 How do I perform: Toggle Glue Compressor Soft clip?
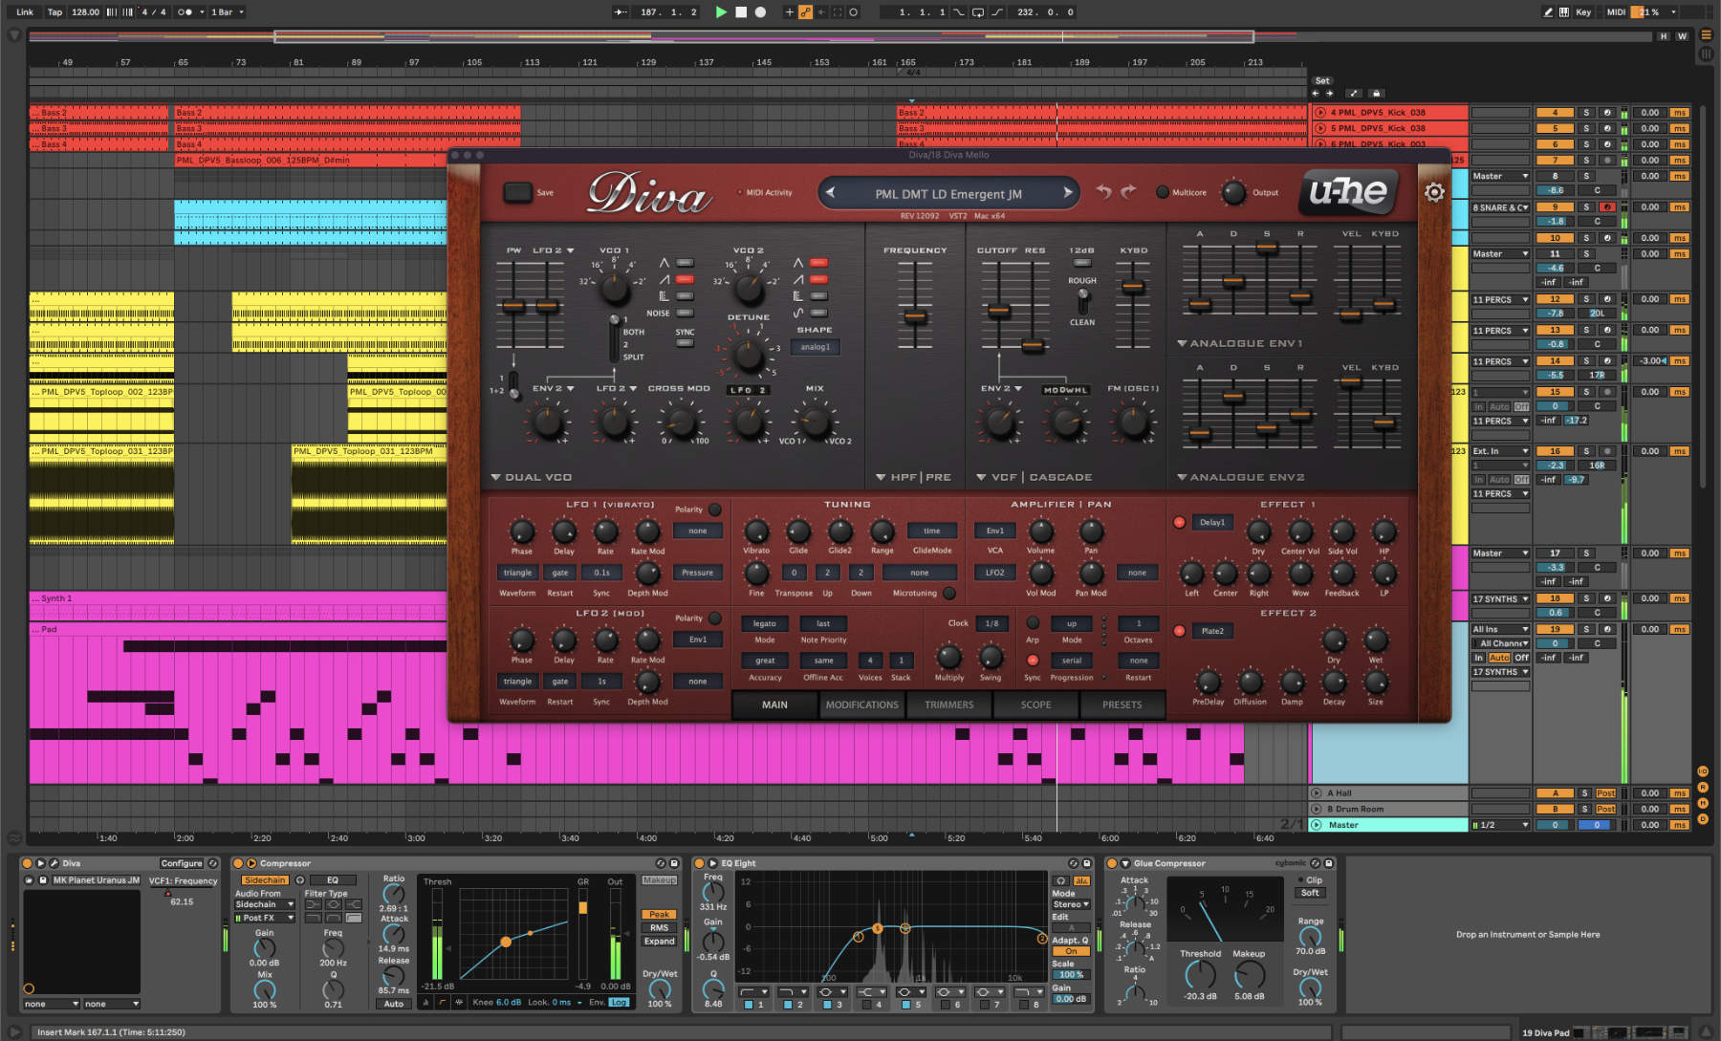click(1310, 893)
